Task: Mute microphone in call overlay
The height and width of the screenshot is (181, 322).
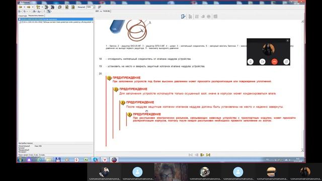Action: click(x=251, y=61)
